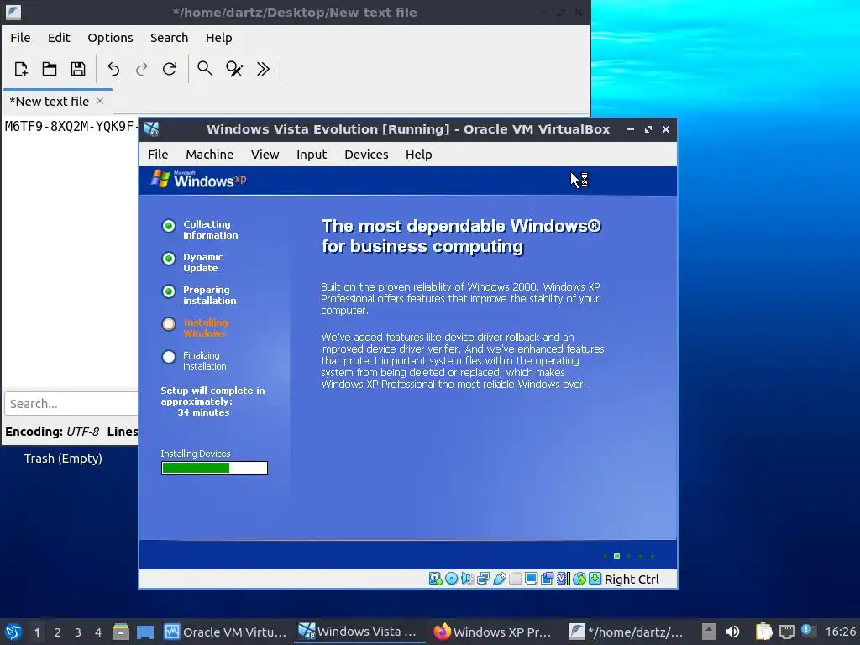Switch to virtual desktop 1
Screen dimensions: 860x645
click(x=37, y=632)
